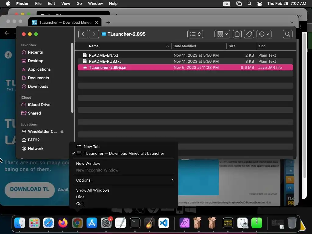
Task: Select the README-EN.txt file
Action: coord(185,55)
